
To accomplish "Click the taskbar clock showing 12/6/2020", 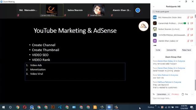I will pyautogui.click(x=184, y=107).
